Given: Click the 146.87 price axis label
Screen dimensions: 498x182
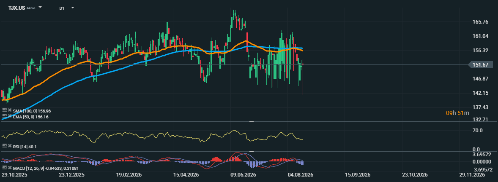Looking at the screenshot, I should pyautogui.click(x=481, y=78).
